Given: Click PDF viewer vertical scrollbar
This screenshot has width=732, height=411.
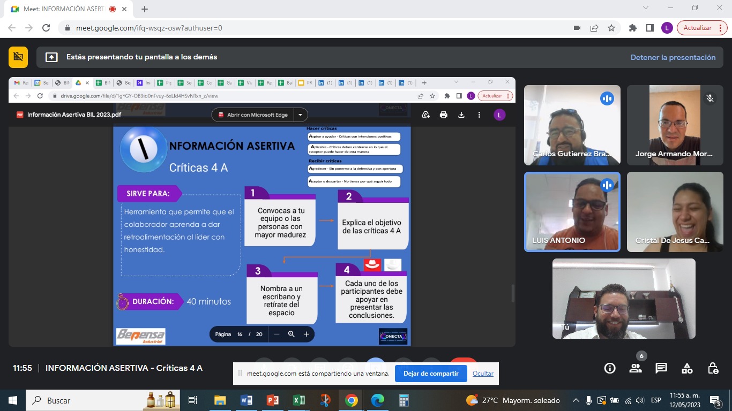Looking at the screenshot, I should 512,293.
